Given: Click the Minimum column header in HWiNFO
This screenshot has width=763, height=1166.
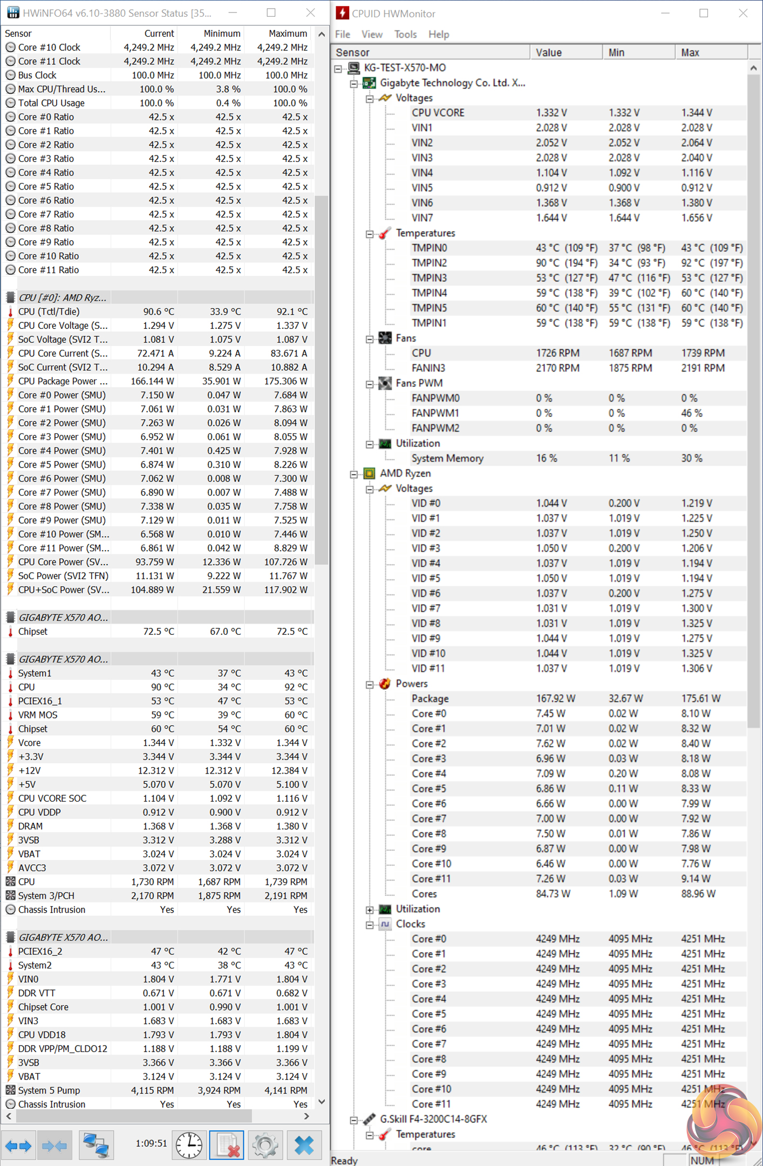Looking at the screenshot, I should [x=210, y=33].
